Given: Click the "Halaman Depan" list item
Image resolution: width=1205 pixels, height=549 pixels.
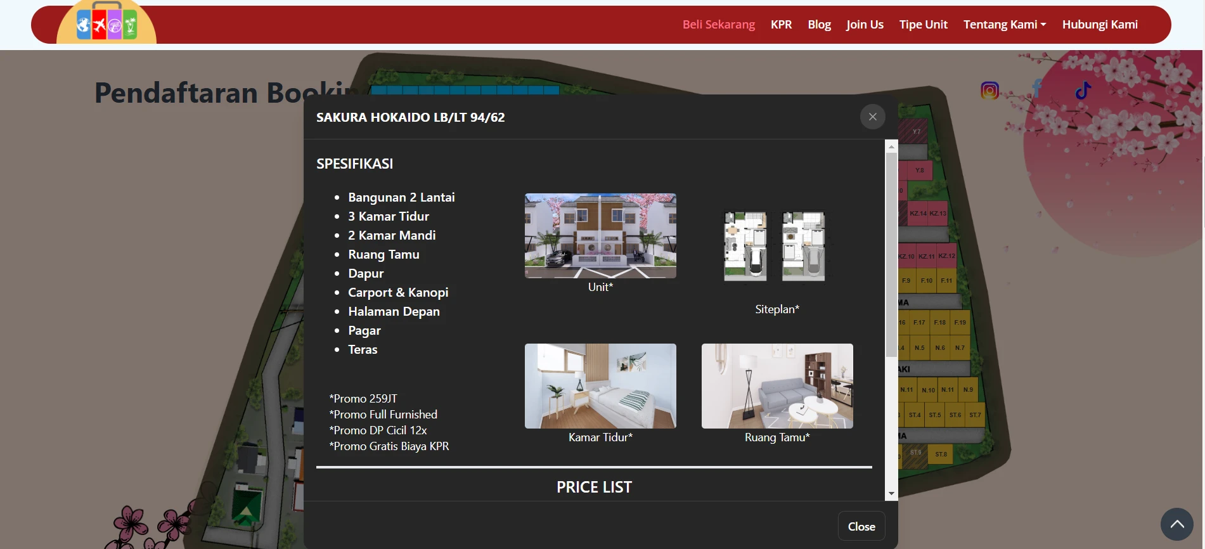Looking at the screenshot, I should tap(394, 311).
